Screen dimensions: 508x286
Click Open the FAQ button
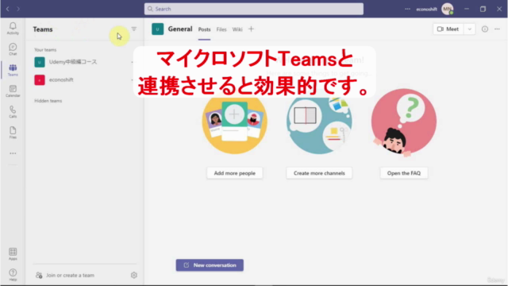tap(404, 173)
